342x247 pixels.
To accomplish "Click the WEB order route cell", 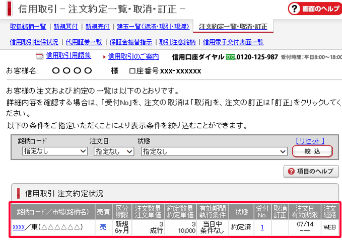I will pyautogui.click(x=329, y=227).
